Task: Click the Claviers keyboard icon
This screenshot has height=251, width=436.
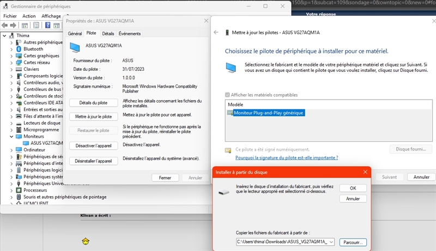Action: click(19, 69)
